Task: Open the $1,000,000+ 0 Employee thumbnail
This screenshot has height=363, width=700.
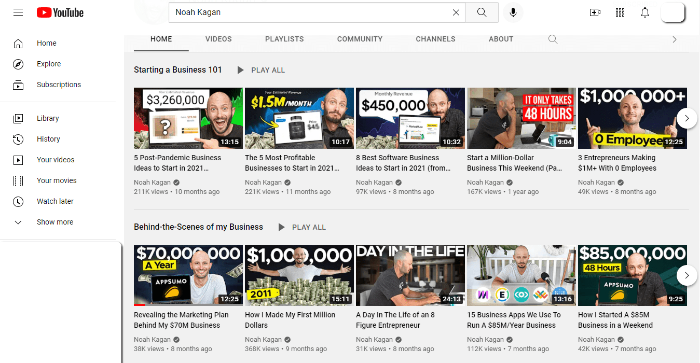Action: pos(633,118)
